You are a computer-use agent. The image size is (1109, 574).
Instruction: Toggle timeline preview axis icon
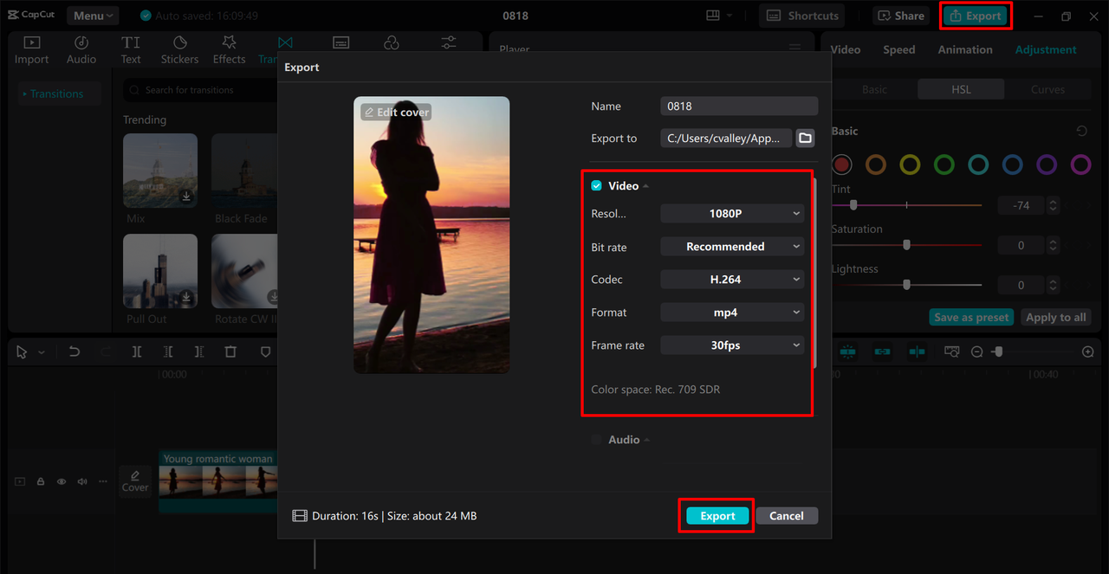pos(918,352)
